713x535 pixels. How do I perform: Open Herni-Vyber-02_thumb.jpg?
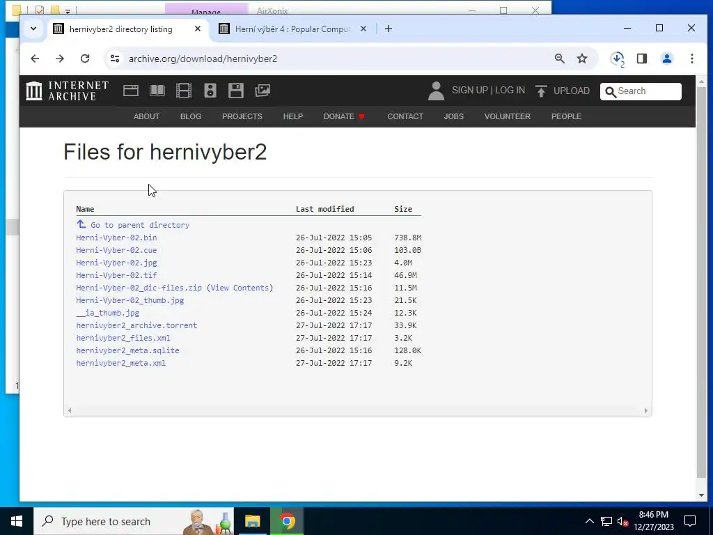point(130,300)
